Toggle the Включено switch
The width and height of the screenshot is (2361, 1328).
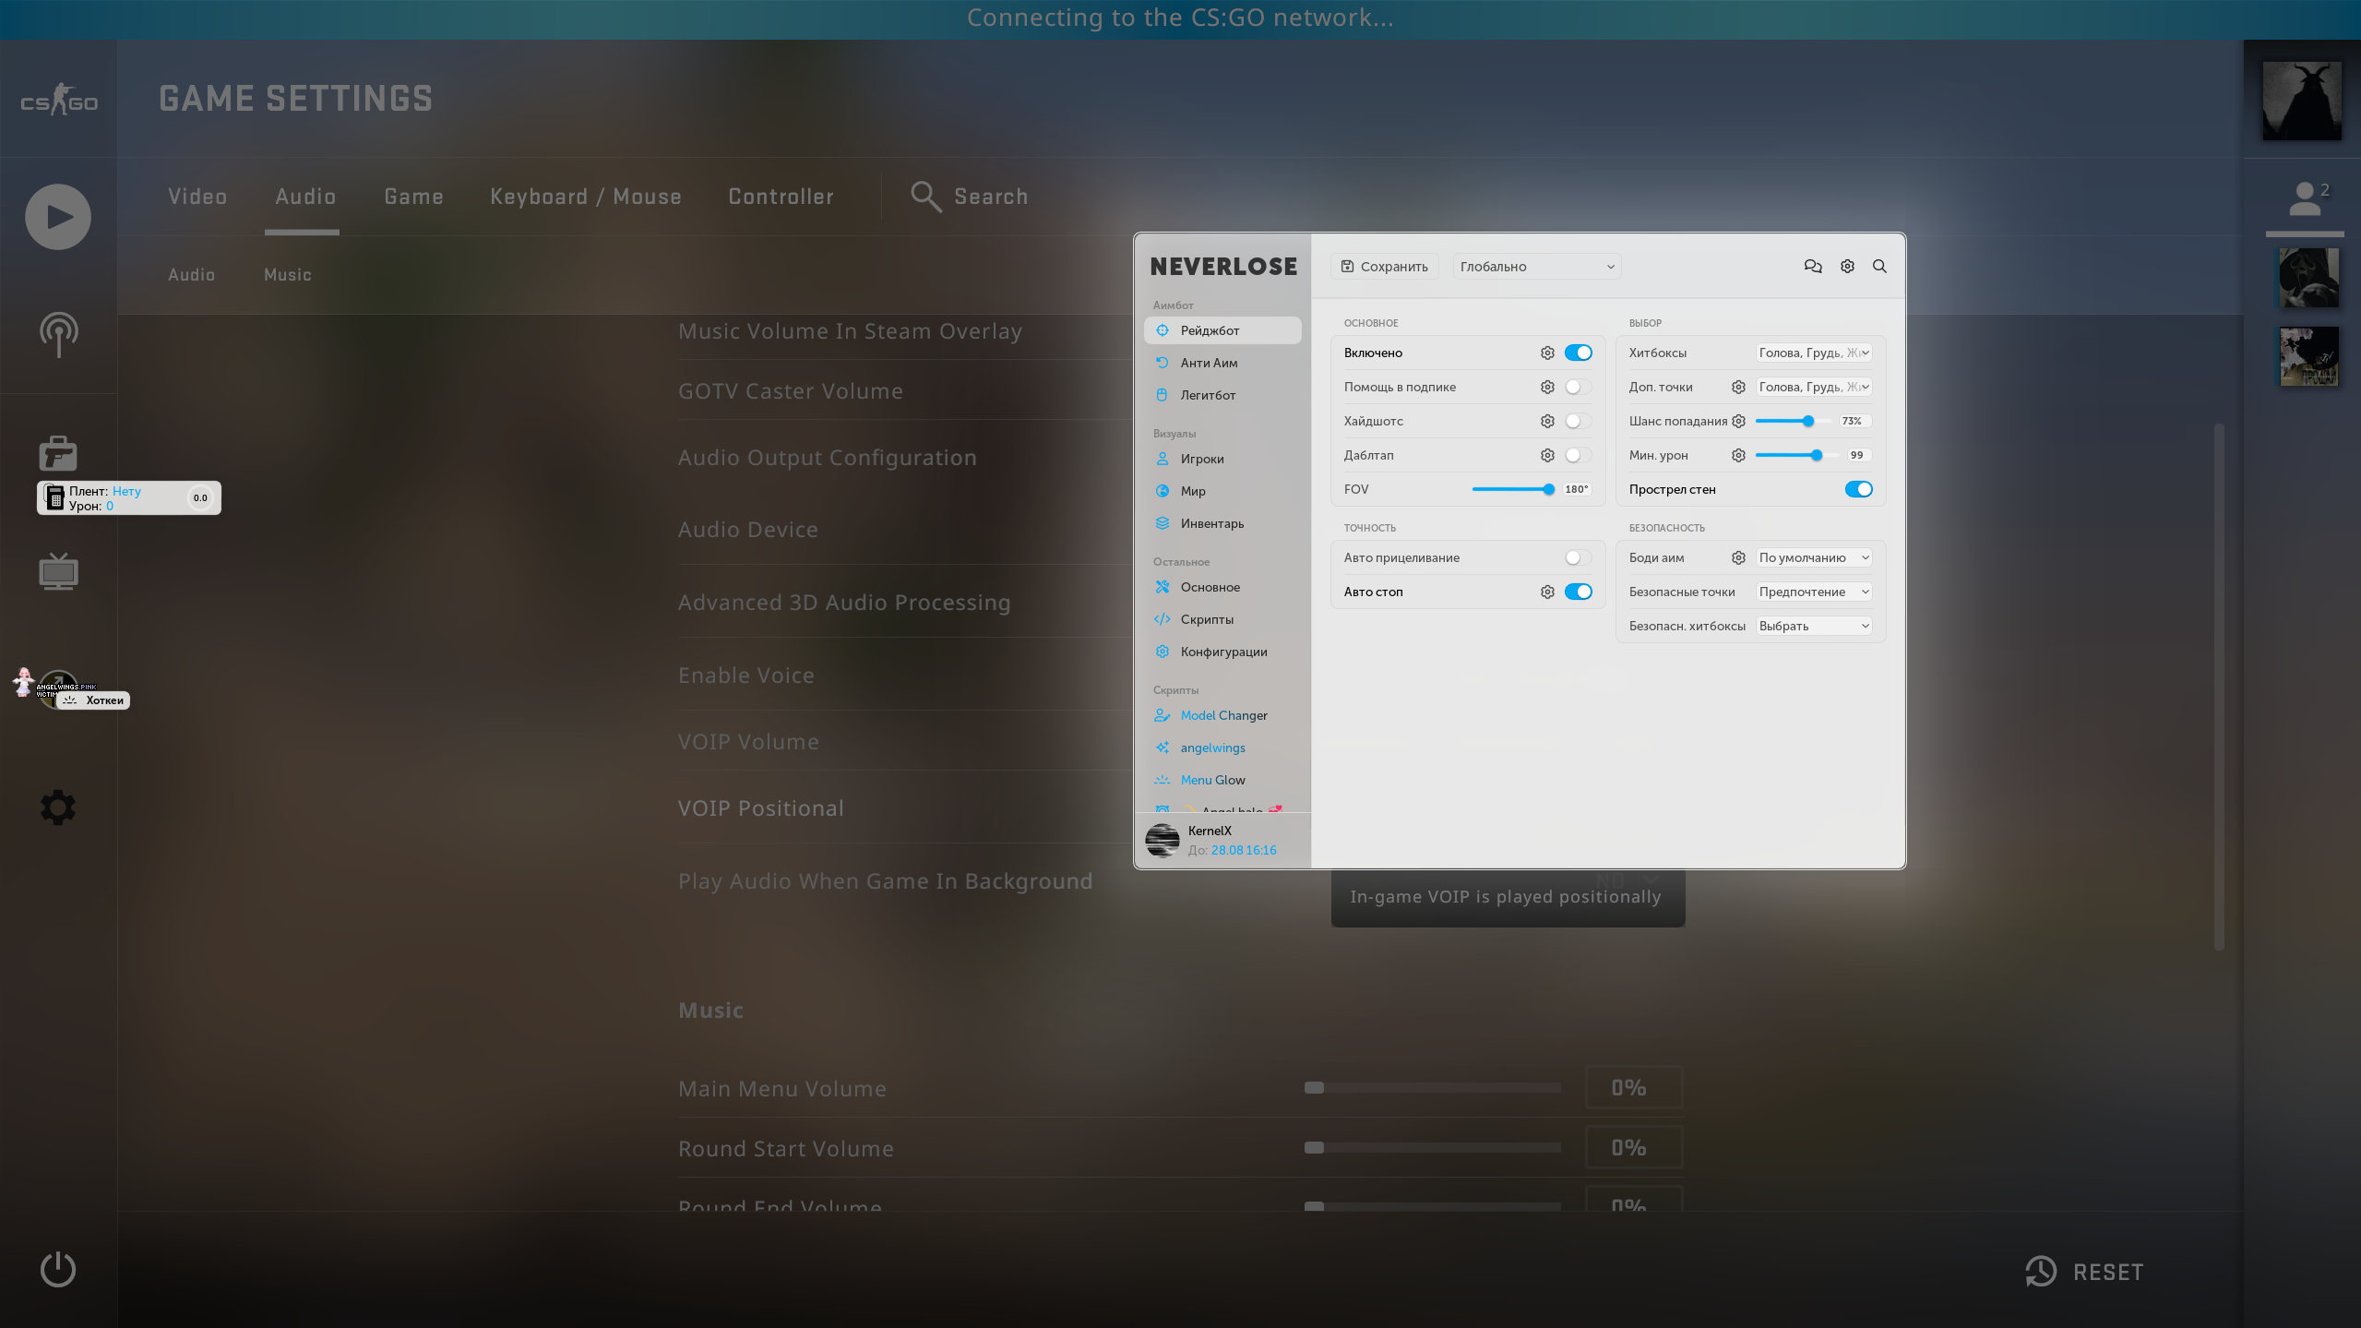click(x=1579, y=353)
